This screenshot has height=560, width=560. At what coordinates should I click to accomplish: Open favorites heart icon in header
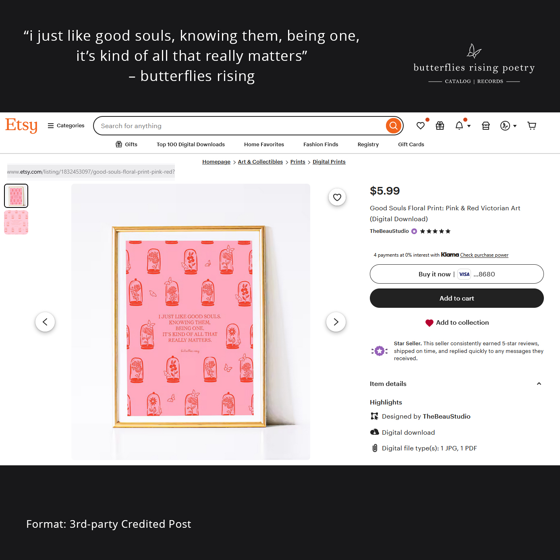point(421,126)
